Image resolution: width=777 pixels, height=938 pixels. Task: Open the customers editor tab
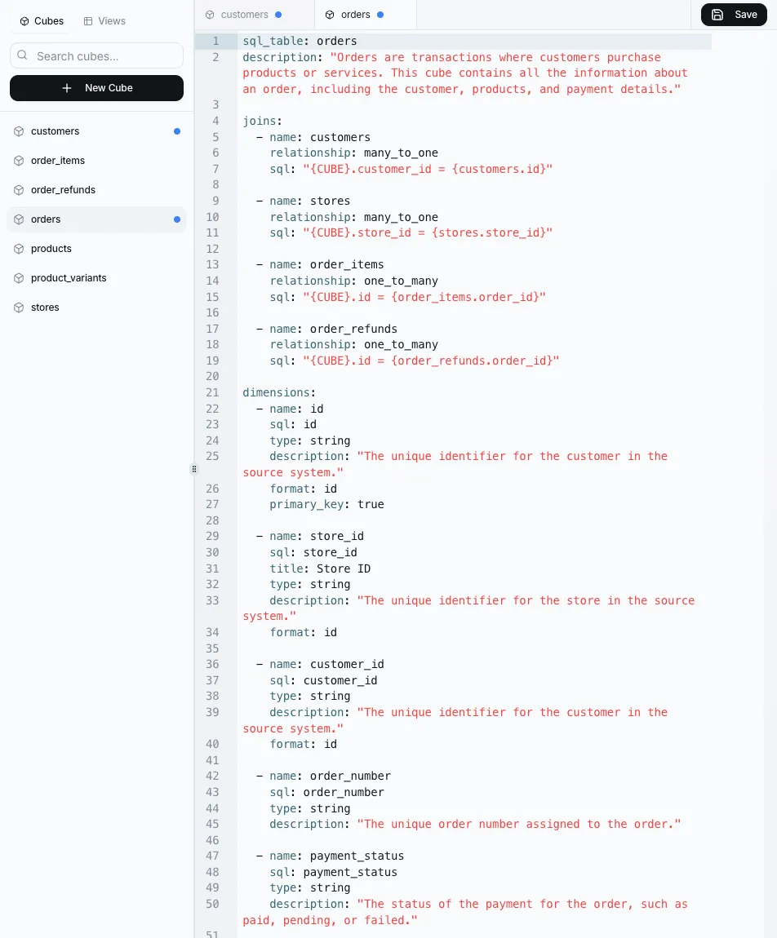pos(244,15)
